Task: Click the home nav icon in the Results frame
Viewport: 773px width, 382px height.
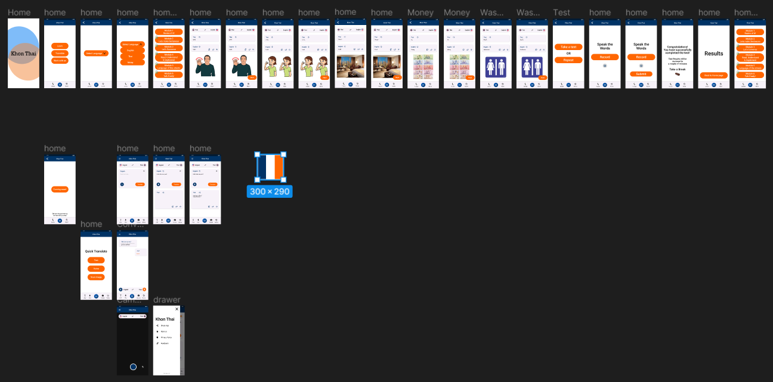Action: point(714,84)
